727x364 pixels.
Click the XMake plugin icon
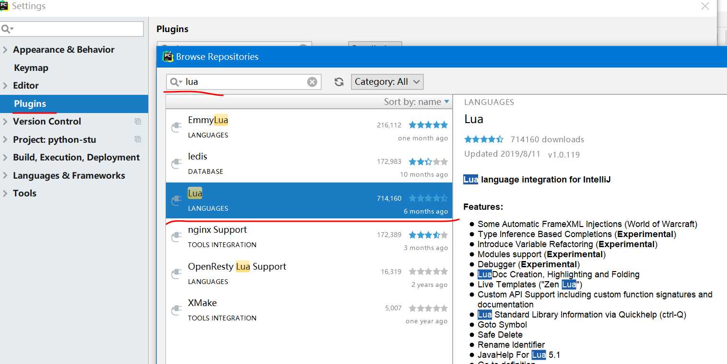tap(176, 310)
